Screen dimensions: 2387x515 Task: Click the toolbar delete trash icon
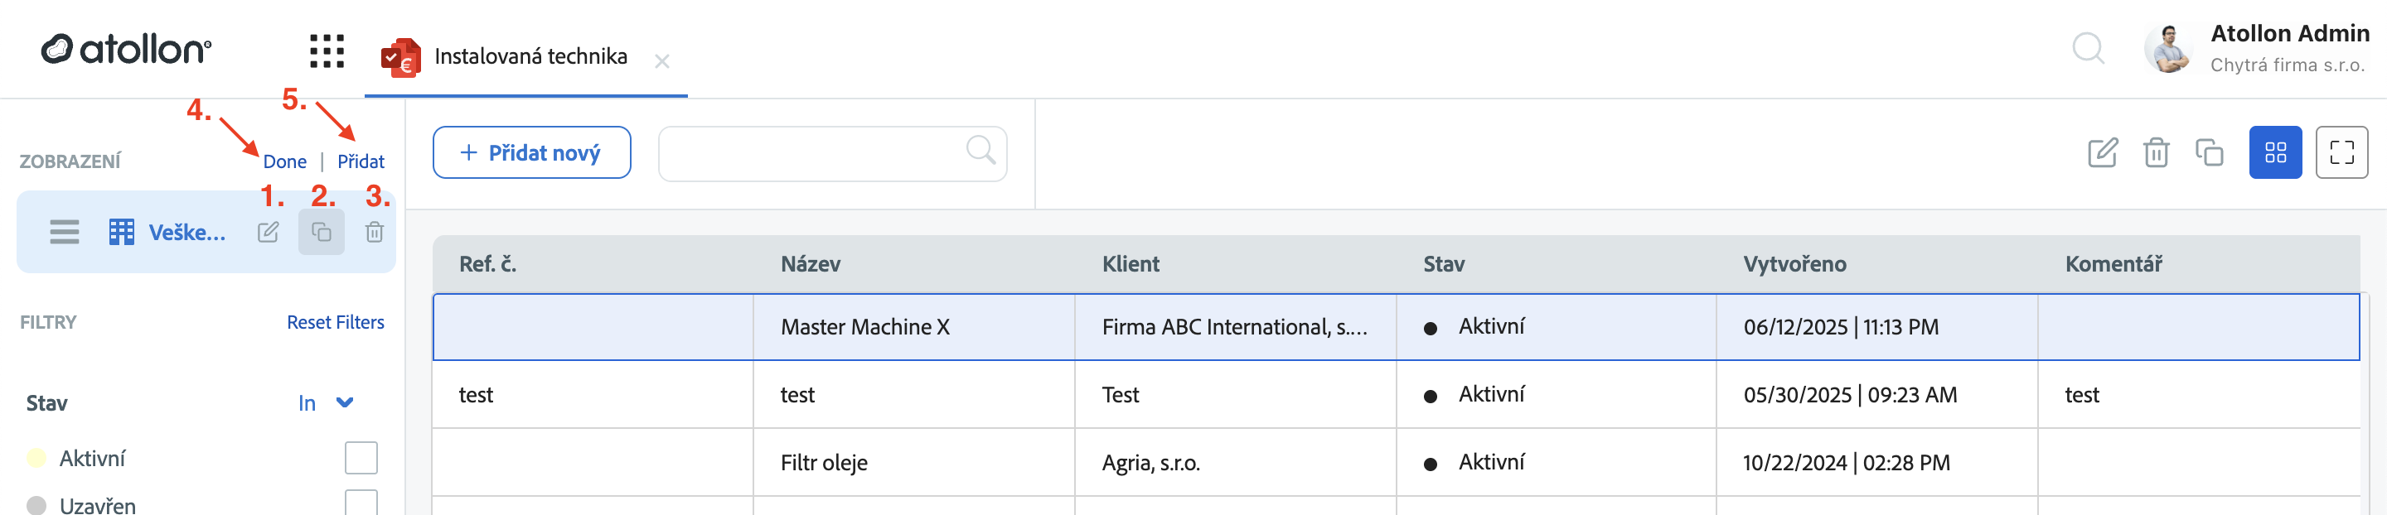point(2157,153)
